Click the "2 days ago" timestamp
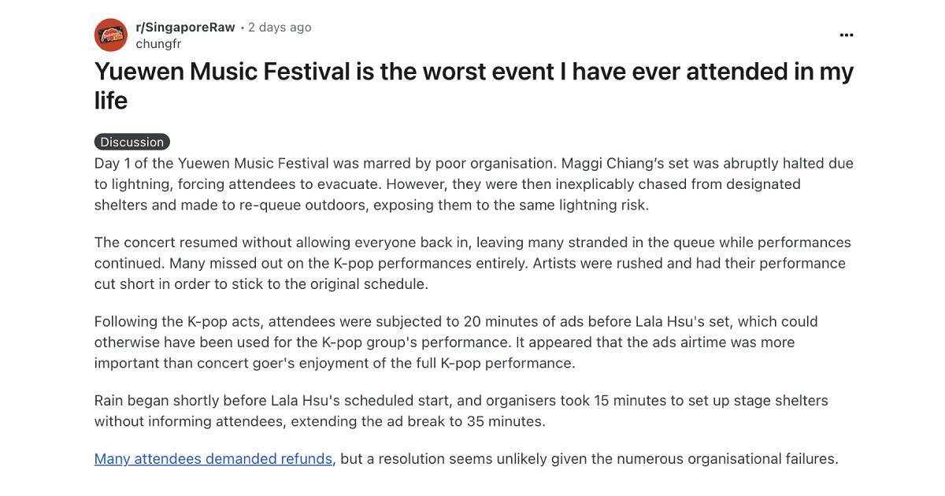Viewport: 945px width, 496px height. coord(280,27)
